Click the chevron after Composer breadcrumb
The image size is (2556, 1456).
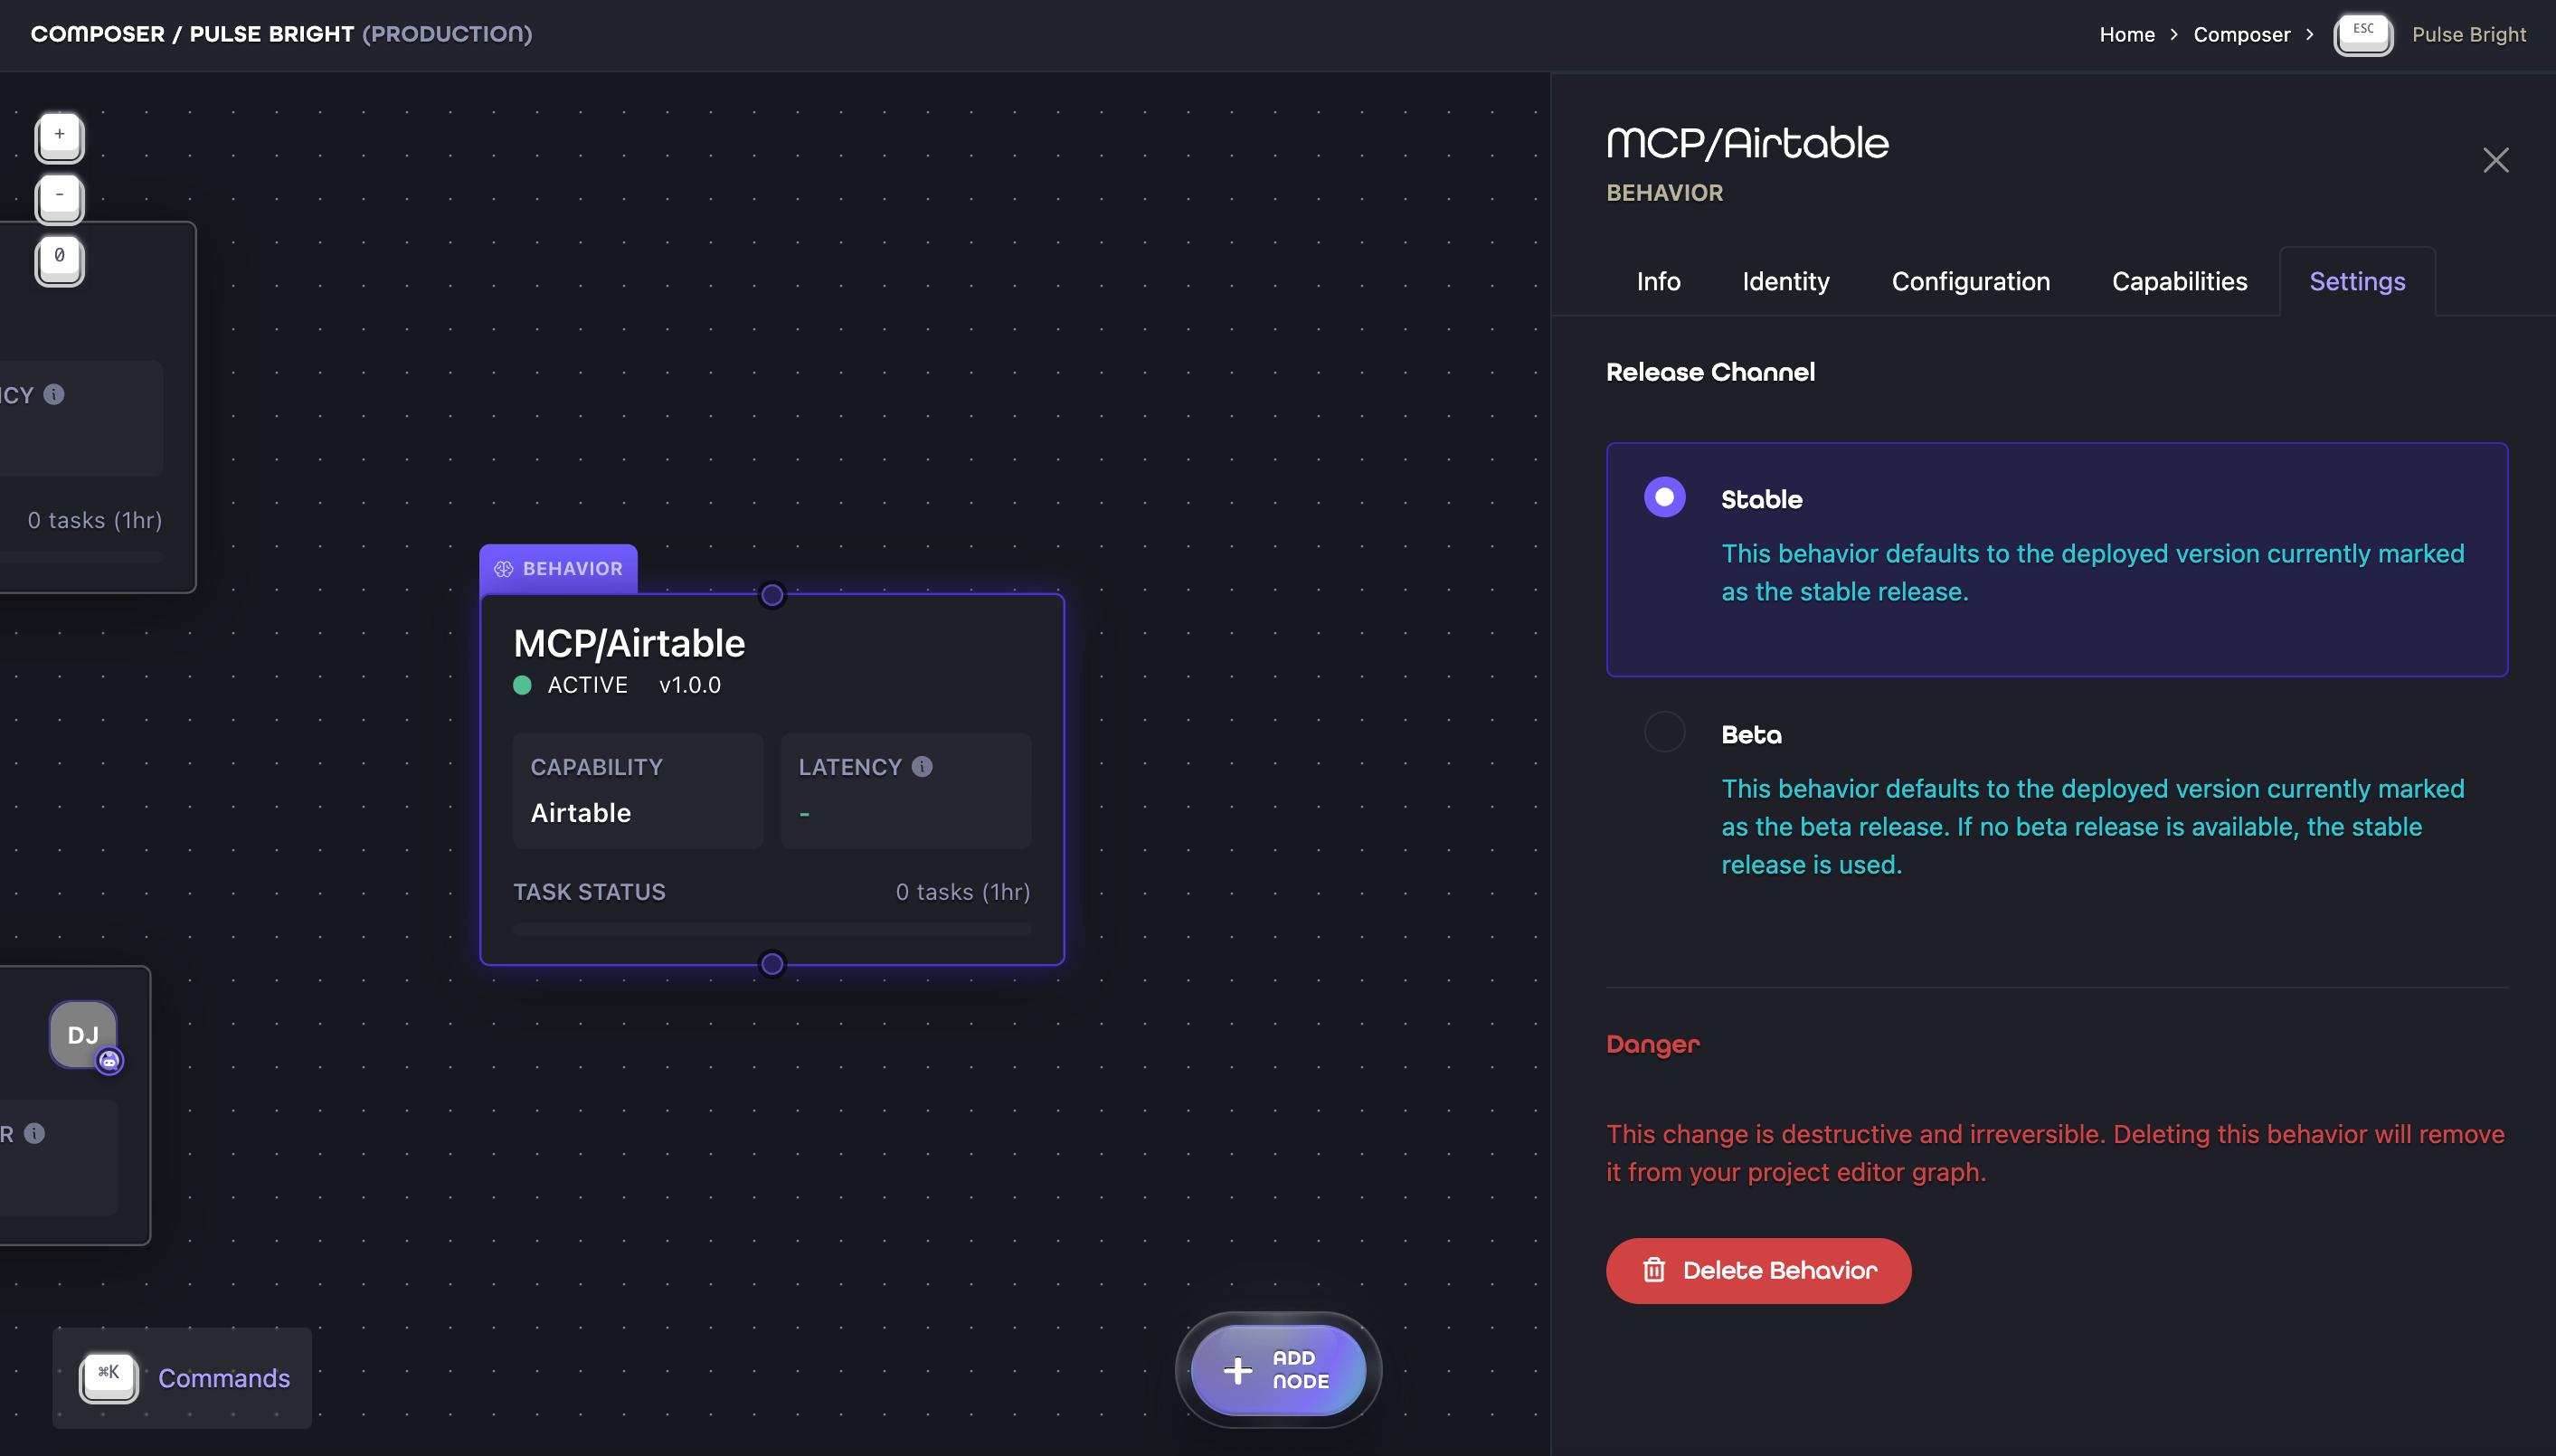pyautogui.click(x=2310, y=34)
